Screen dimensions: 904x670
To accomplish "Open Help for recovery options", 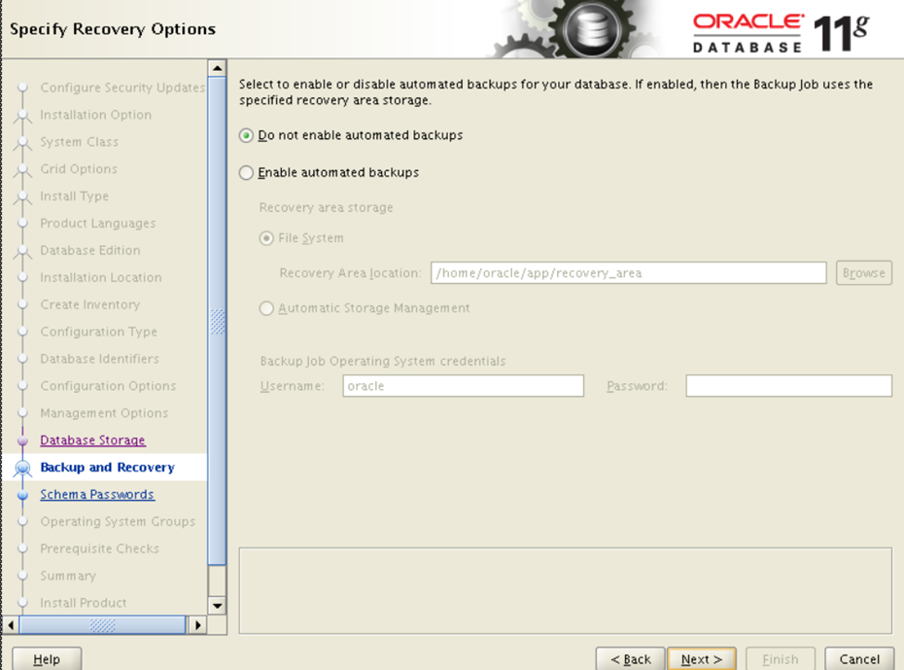I will (47, 659).
